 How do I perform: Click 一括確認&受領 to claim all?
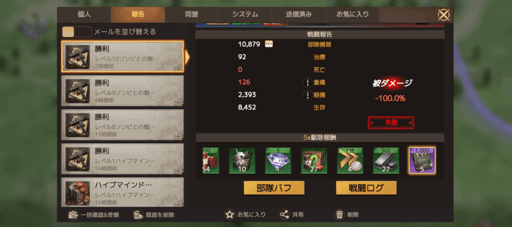pos(93,215)
